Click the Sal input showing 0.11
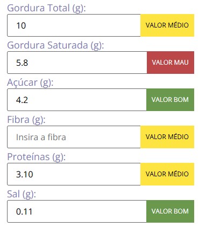Viewport: 206px width, 234px height. [x=77, y=211]
